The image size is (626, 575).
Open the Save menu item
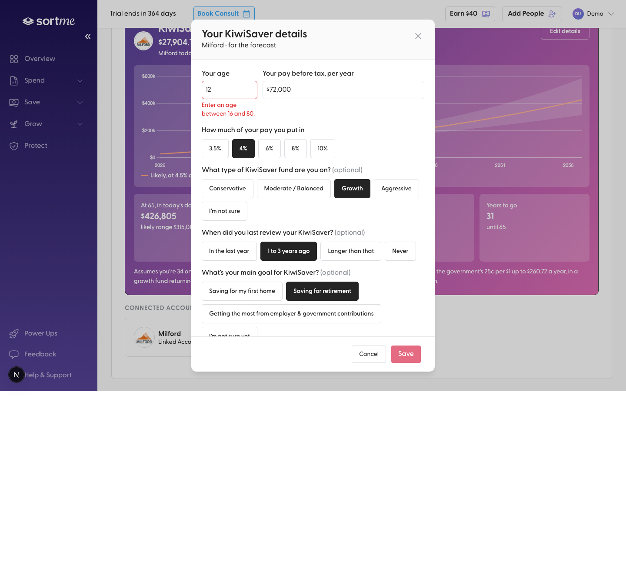tap(49, 102)
